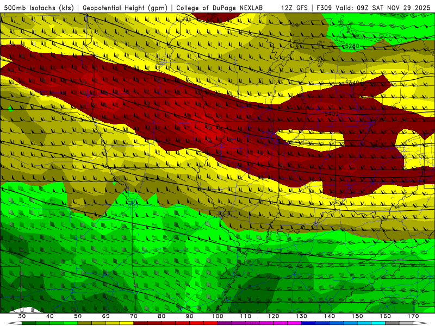Click the "Geopotential Height (gpm)" header text
This screenshot has height=326, width=435.
point(125,8)
